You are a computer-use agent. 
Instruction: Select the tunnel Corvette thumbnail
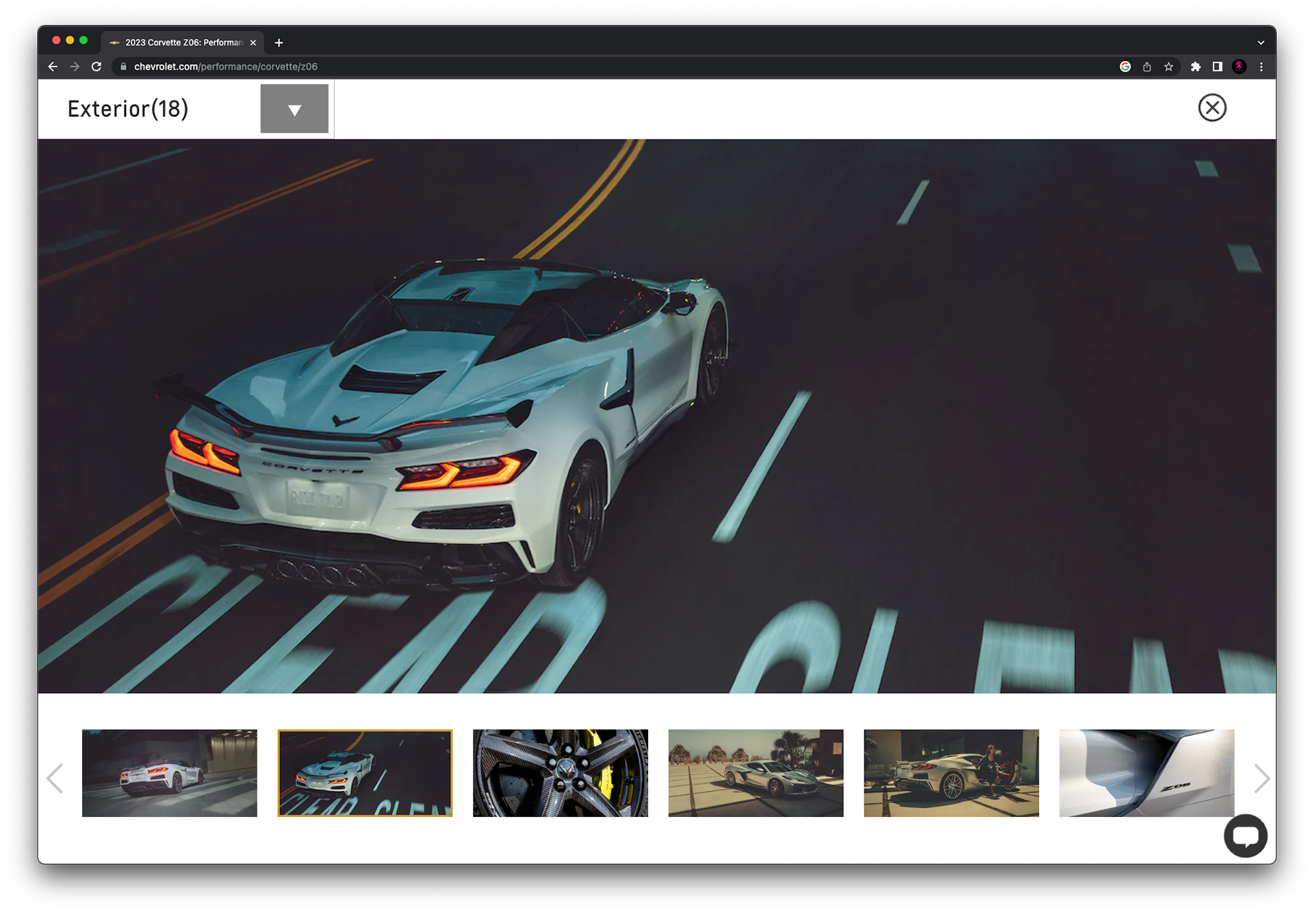(x=170, y=772)
